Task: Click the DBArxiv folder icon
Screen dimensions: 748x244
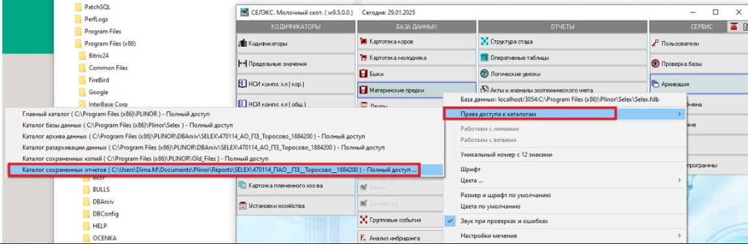Action: point(87,202)
